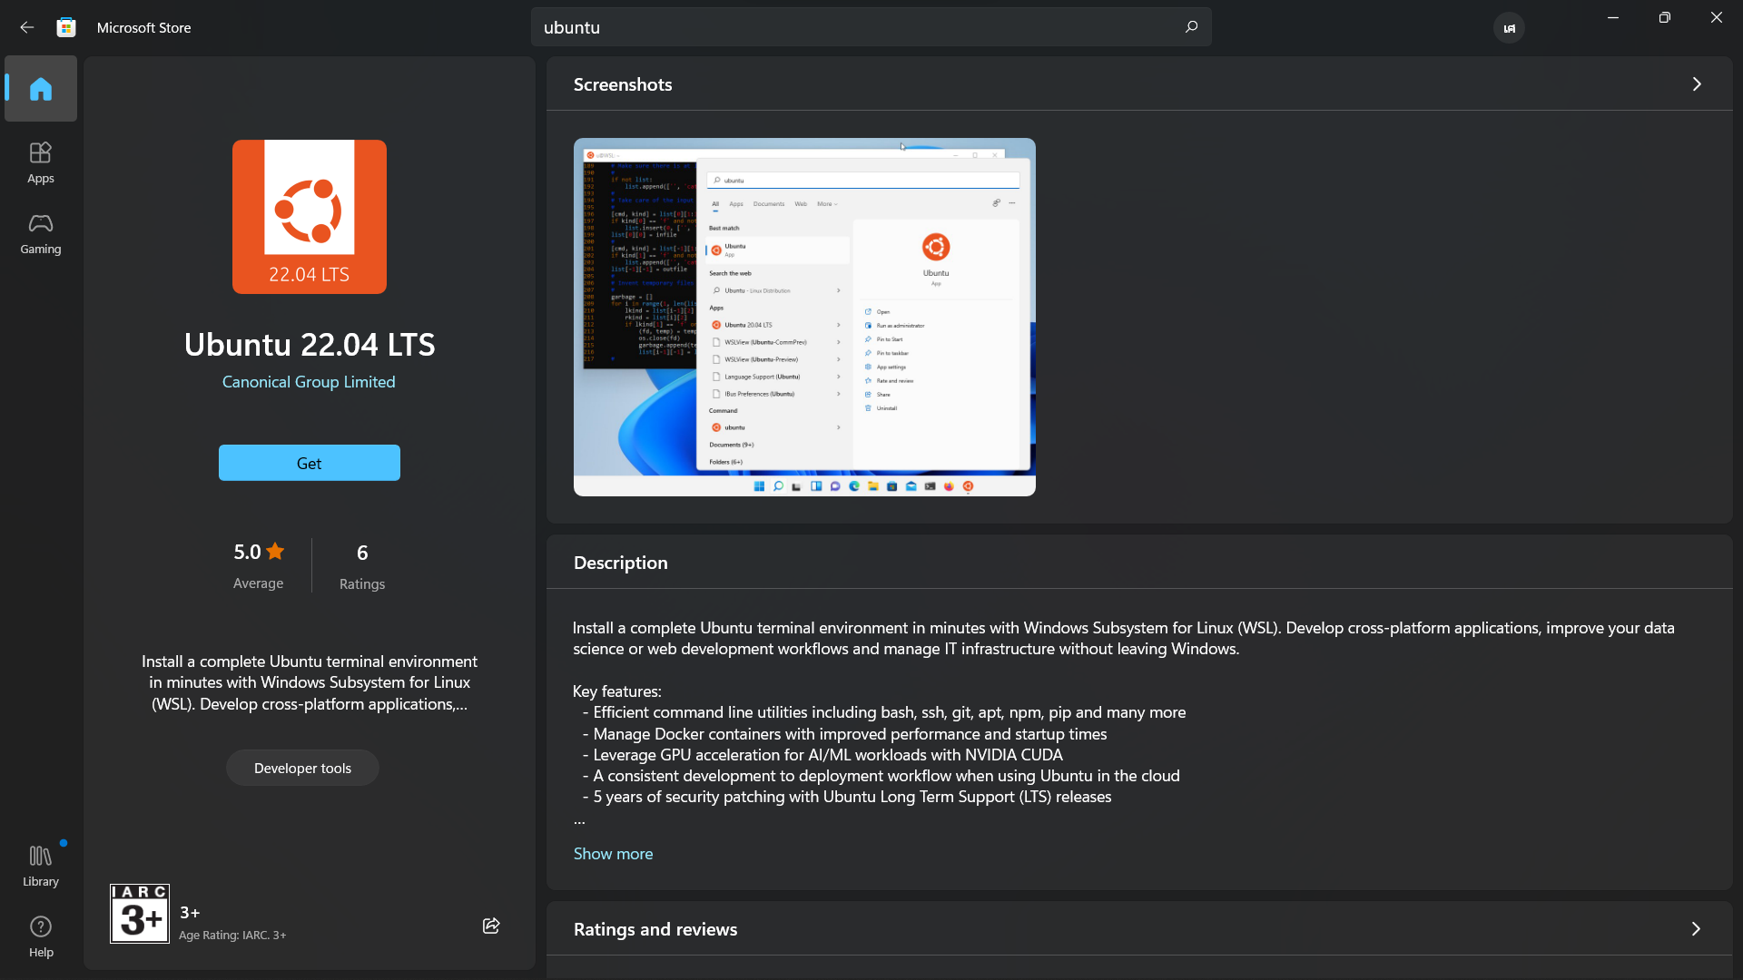Click the share icon near age rating

click(x=492, y=925)
